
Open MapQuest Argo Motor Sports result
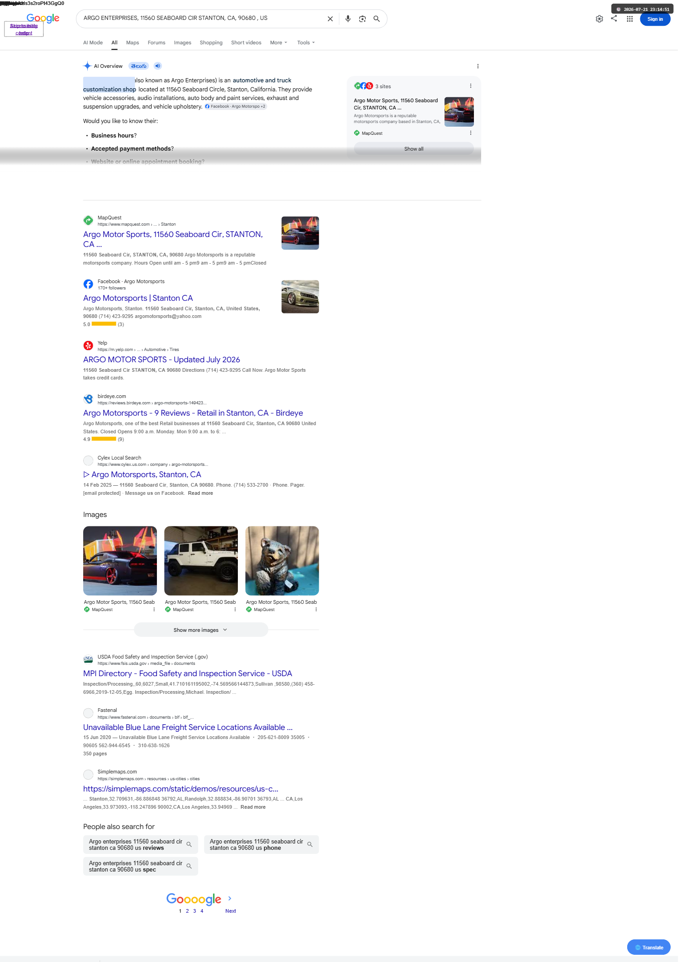click(x=173, y=239)
